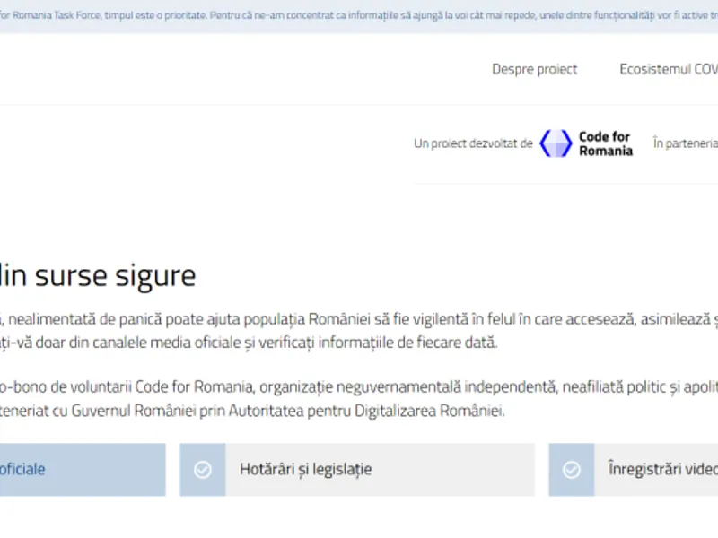The height and width of the screenshot is (538, 718).
Task: Click the top announcement banner text
Action: click(x=359, y=16)
